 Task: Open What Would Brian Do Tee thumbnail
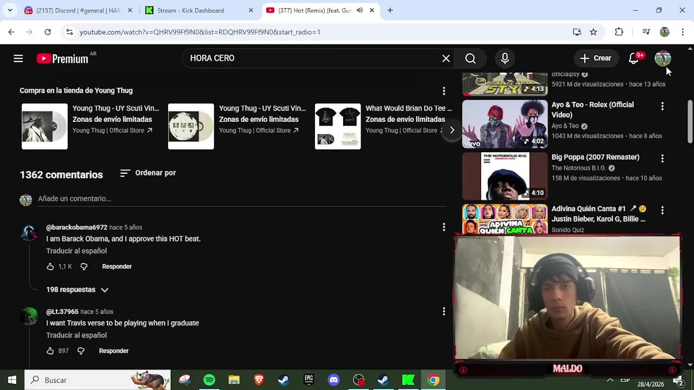click(338, 126)
